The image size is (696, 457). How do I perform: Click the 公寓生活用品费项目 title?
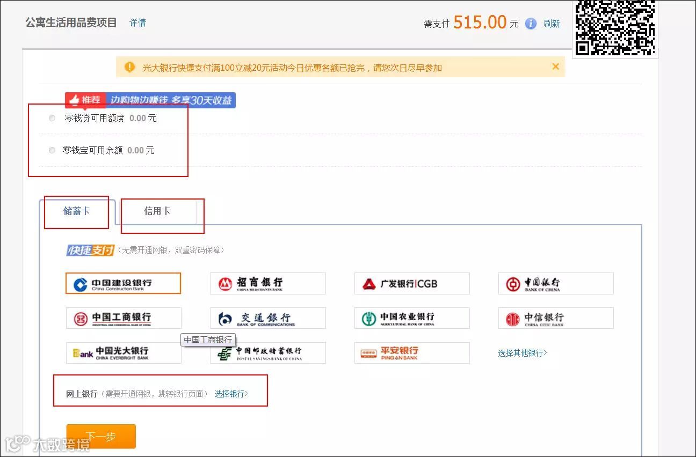point(71,23)
